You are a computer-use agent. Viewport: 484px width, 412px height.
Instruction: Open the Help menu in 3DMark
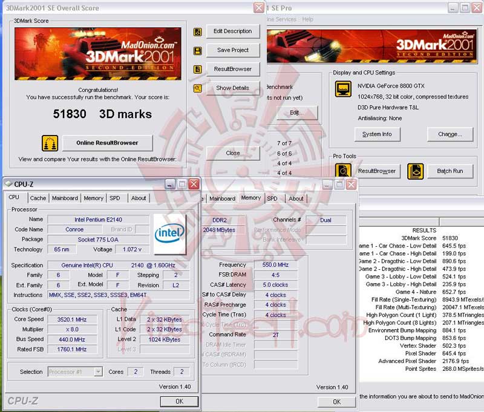pos(308,19)
